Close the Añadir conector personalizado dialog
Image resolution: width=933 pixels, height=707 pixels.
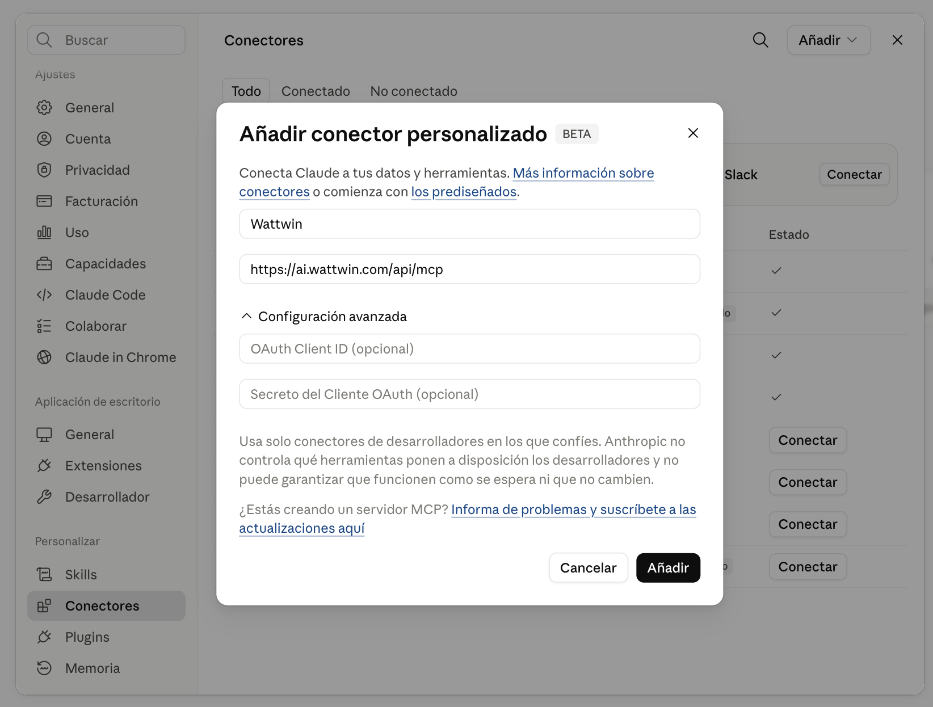693,133
